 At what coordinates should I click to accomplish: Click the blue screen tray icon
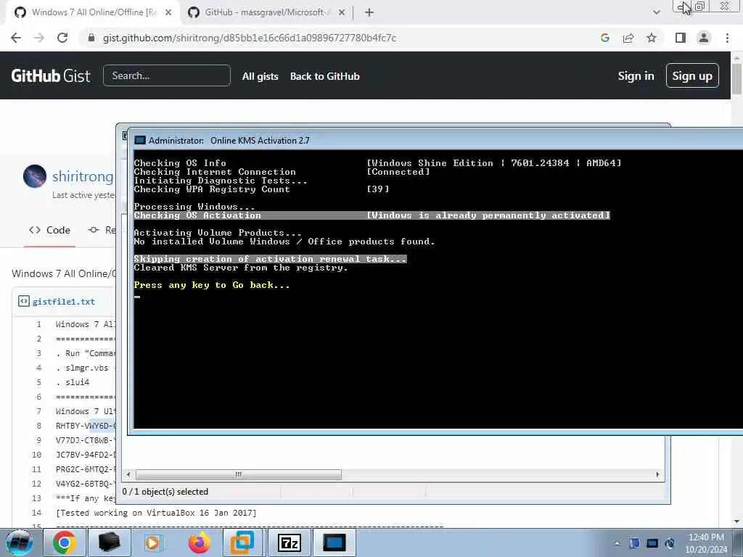(x=652, y=543)
